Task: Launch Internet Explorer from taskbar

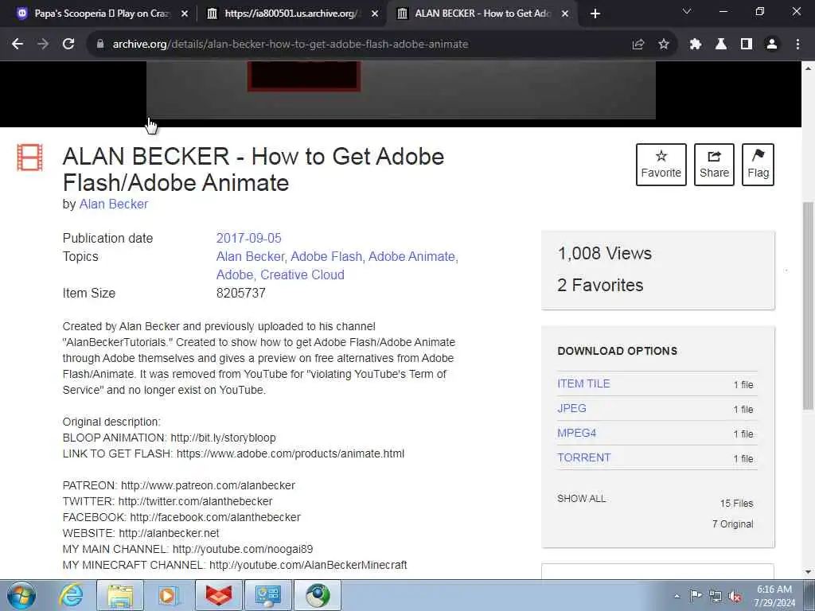Action: click(70, 595)
